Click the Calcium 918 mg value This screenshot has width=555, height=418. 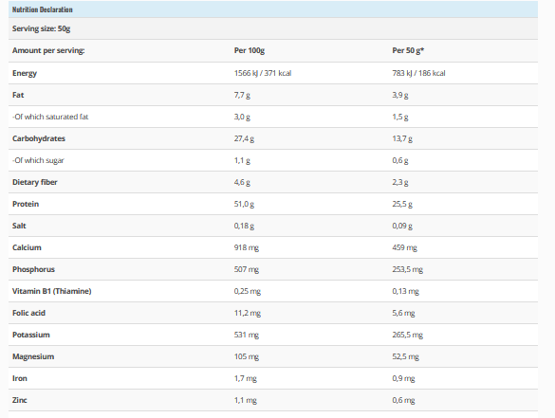pyautogui.click(x=247, y=247)
